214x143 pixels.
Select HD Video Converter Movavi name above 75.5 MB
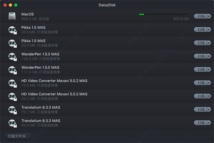point(54,81)
